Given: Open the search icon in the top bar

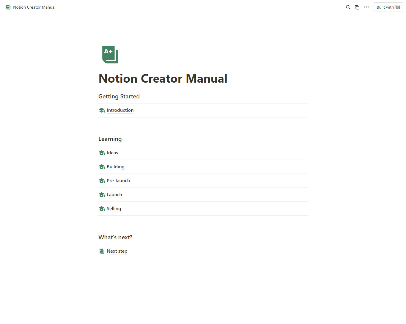Looking at the screenshot, I should click(x=348, y=7).
